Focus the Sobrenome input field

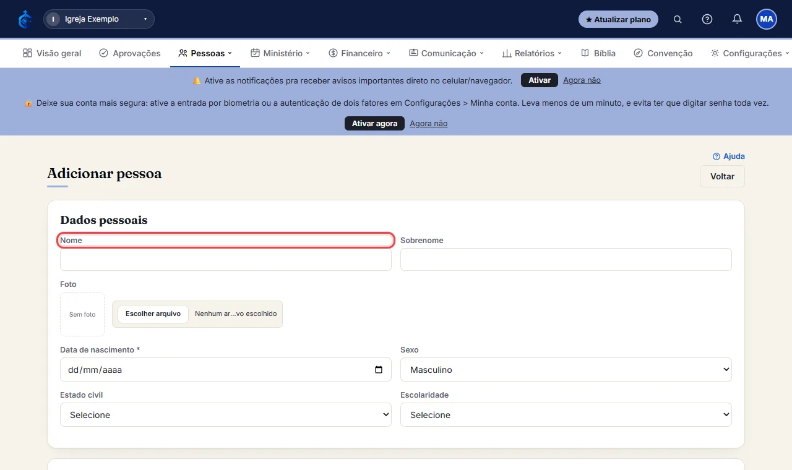pyautogui.click(x=566, y=260)
